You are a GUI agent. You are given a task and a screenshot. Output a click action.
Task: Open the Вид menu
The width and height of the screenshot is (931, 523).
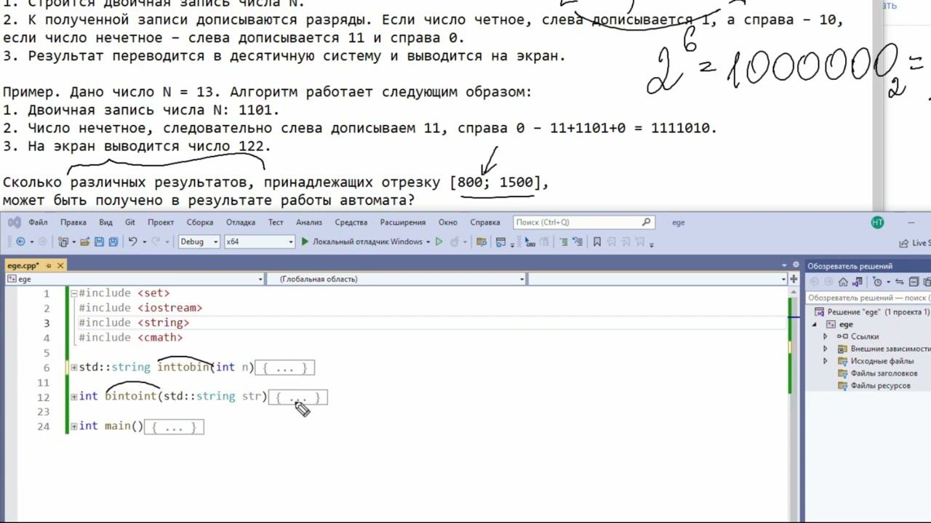tap(105, 222)
